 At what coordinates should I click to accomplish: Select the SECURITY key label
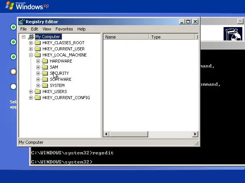point(59,73)
